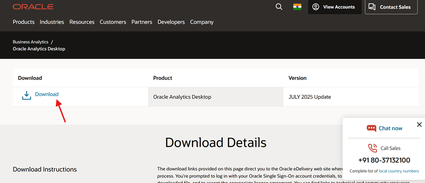Viewport: 425px width, 183px height.
Task: Click the red chat bubble icon
Action: pyautogui.click(x=371, y=129)
